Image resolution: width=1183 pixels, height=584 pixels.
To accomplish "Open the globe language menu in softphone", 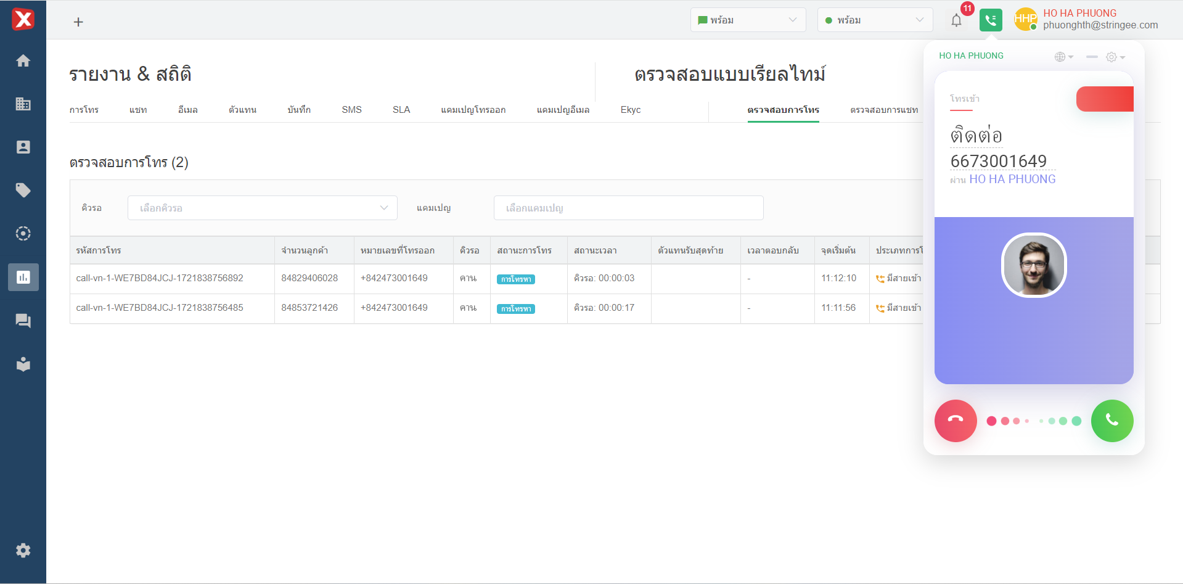I will tap(1063, 57).
